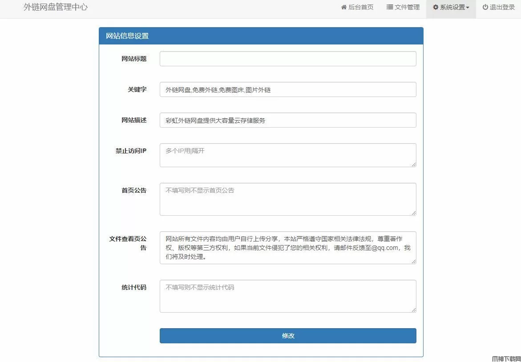The image size is (521, 362).
Task: Go to the 文件管理 menu item
Action: 403,7
